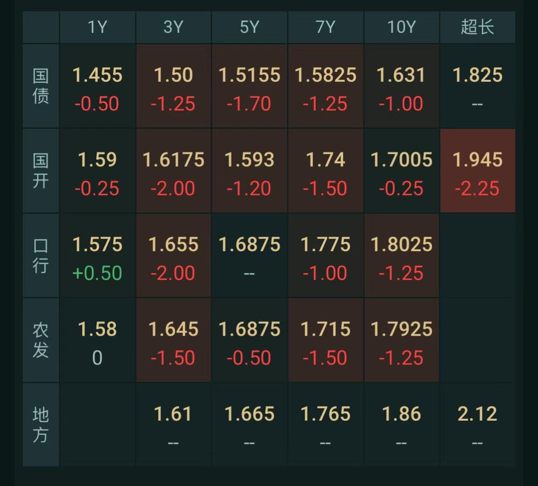This screenshot has width=538, height=486.
Task: Click 地方 5Y cell showing 1.665
Action: pos(250,425)
